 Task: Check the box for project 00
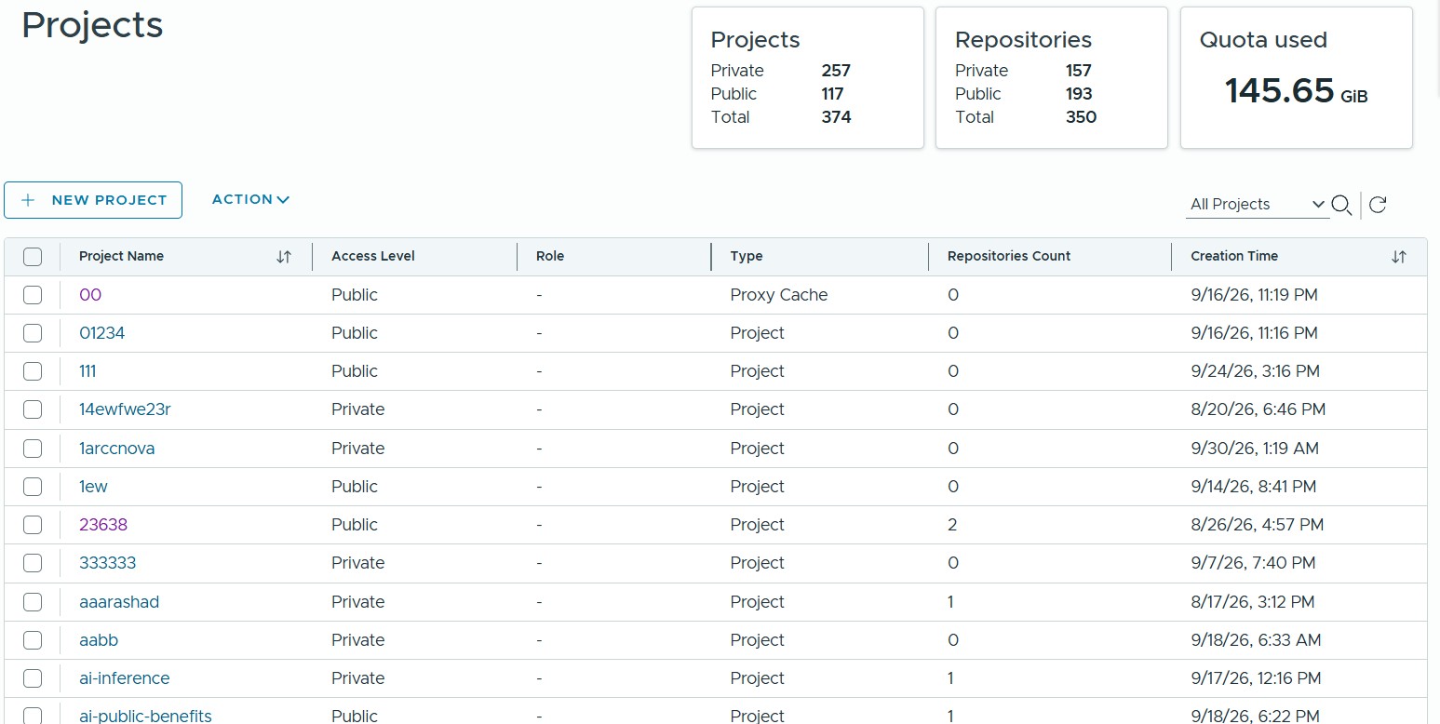tap(33, 295)
